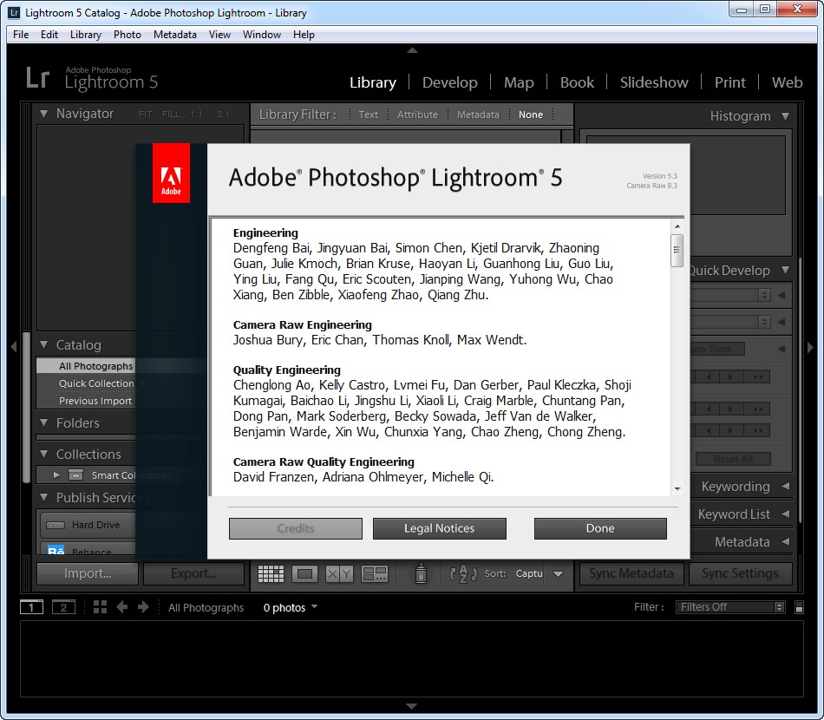The height and width of the screenshot is (720, 824).
Task: Open the Filters Off dropdown
Action: coord(730,607)
